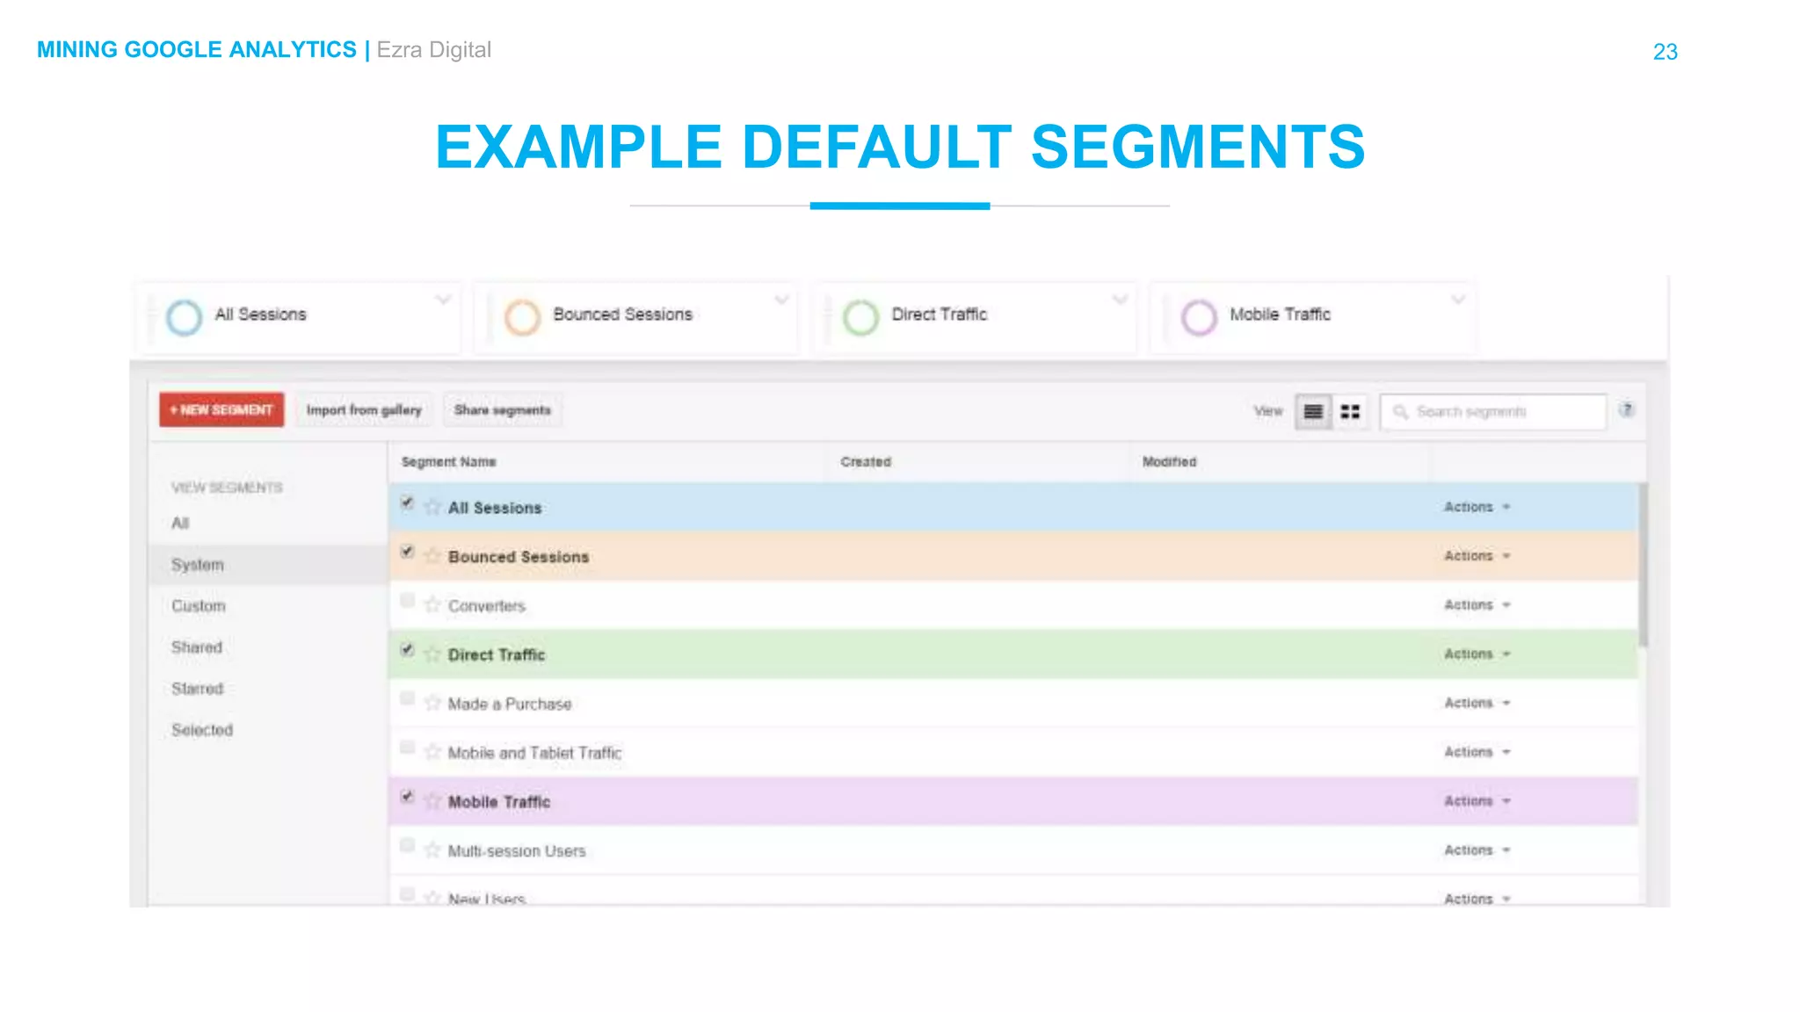Click the segment list vertical scrollbar

1643,565
